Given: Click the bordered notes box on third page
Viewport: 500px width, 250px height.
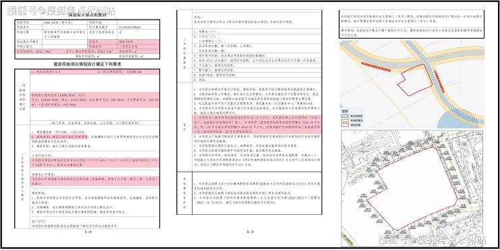Looking at the screenshot, I should click(411, 24).
